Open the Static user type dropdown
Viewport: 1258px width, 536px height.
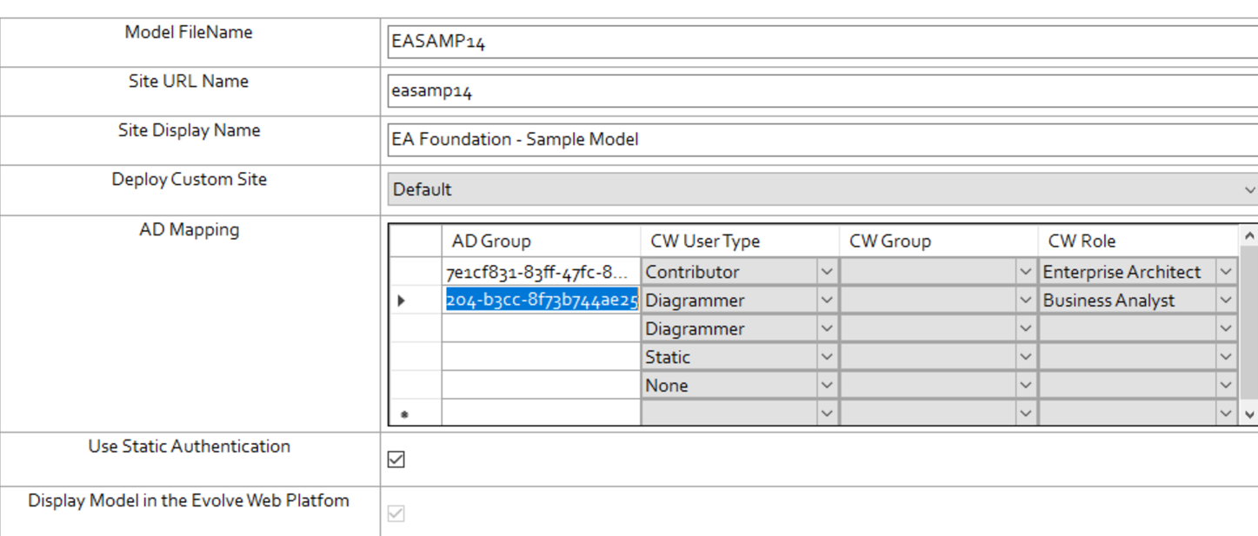tap(827, 357)
